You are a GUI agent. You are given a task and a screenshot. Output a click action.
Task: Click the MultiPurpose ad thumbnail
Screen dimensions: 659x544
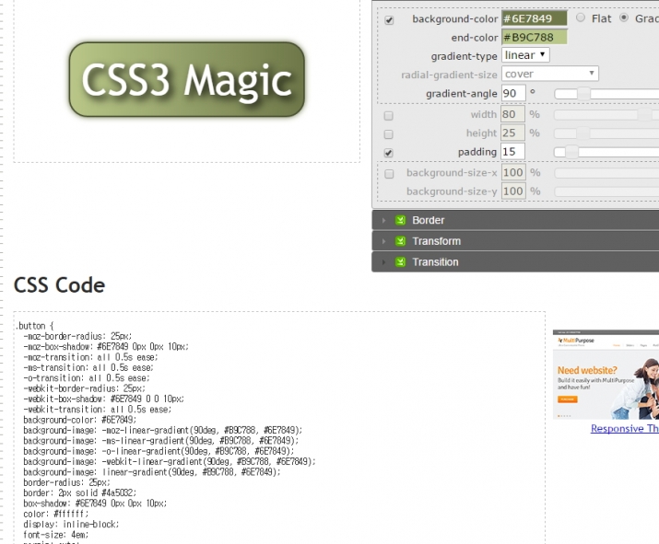pyautogui.click(x=606, y=375)
